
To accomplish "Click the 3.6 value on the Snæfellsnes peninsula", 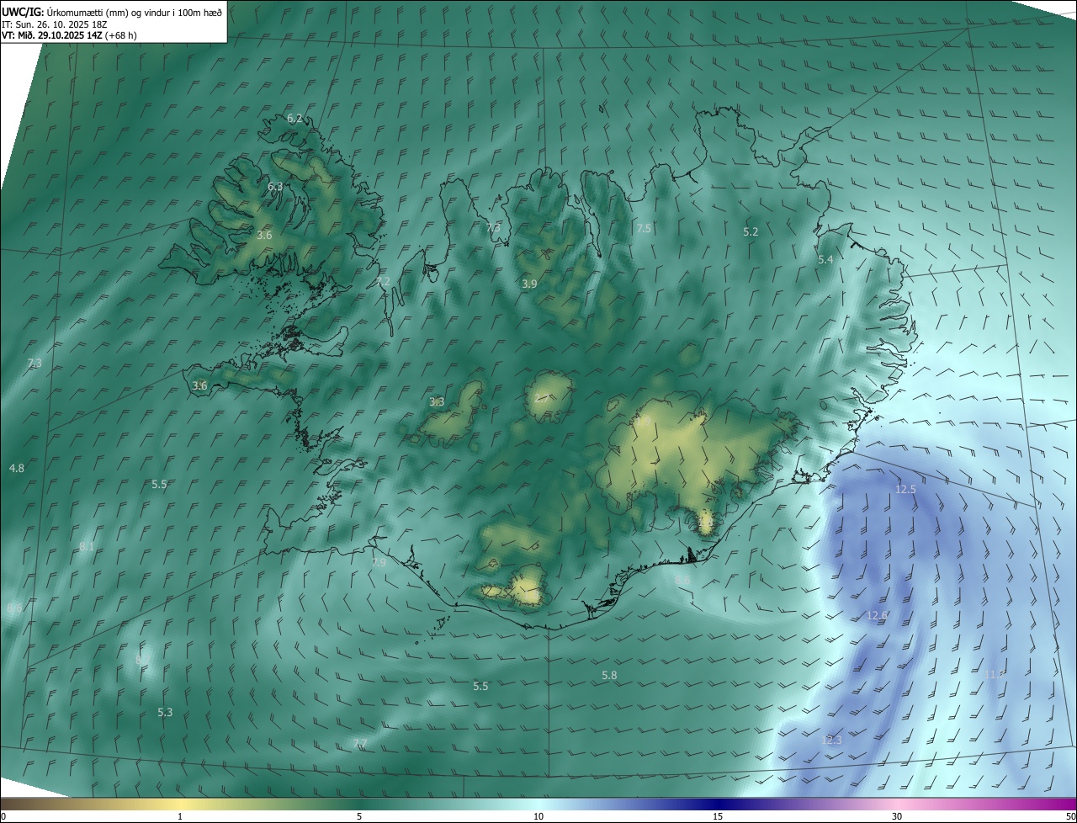I will (199, 385).
